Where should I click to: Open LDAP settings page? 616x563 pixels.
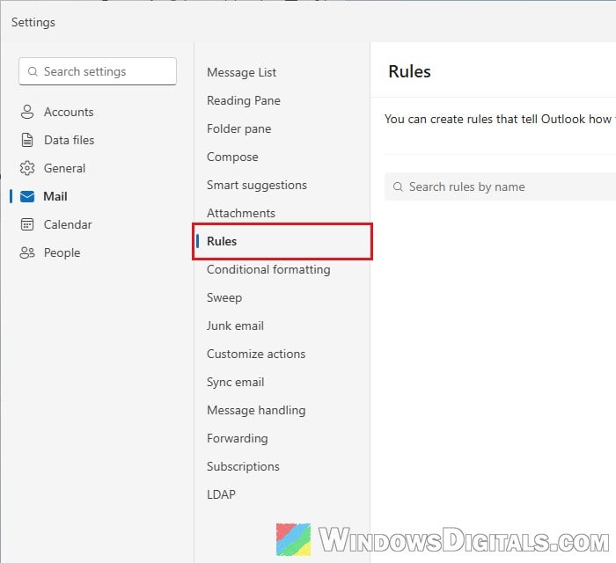click(x=221, y=494)
